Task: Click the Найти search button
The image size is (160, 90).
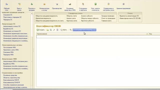Action: [64, 30]
